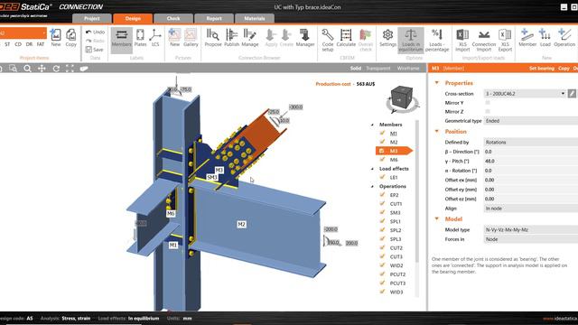Switch to the Design tab

pyautogui.click(x=133, y=18)
